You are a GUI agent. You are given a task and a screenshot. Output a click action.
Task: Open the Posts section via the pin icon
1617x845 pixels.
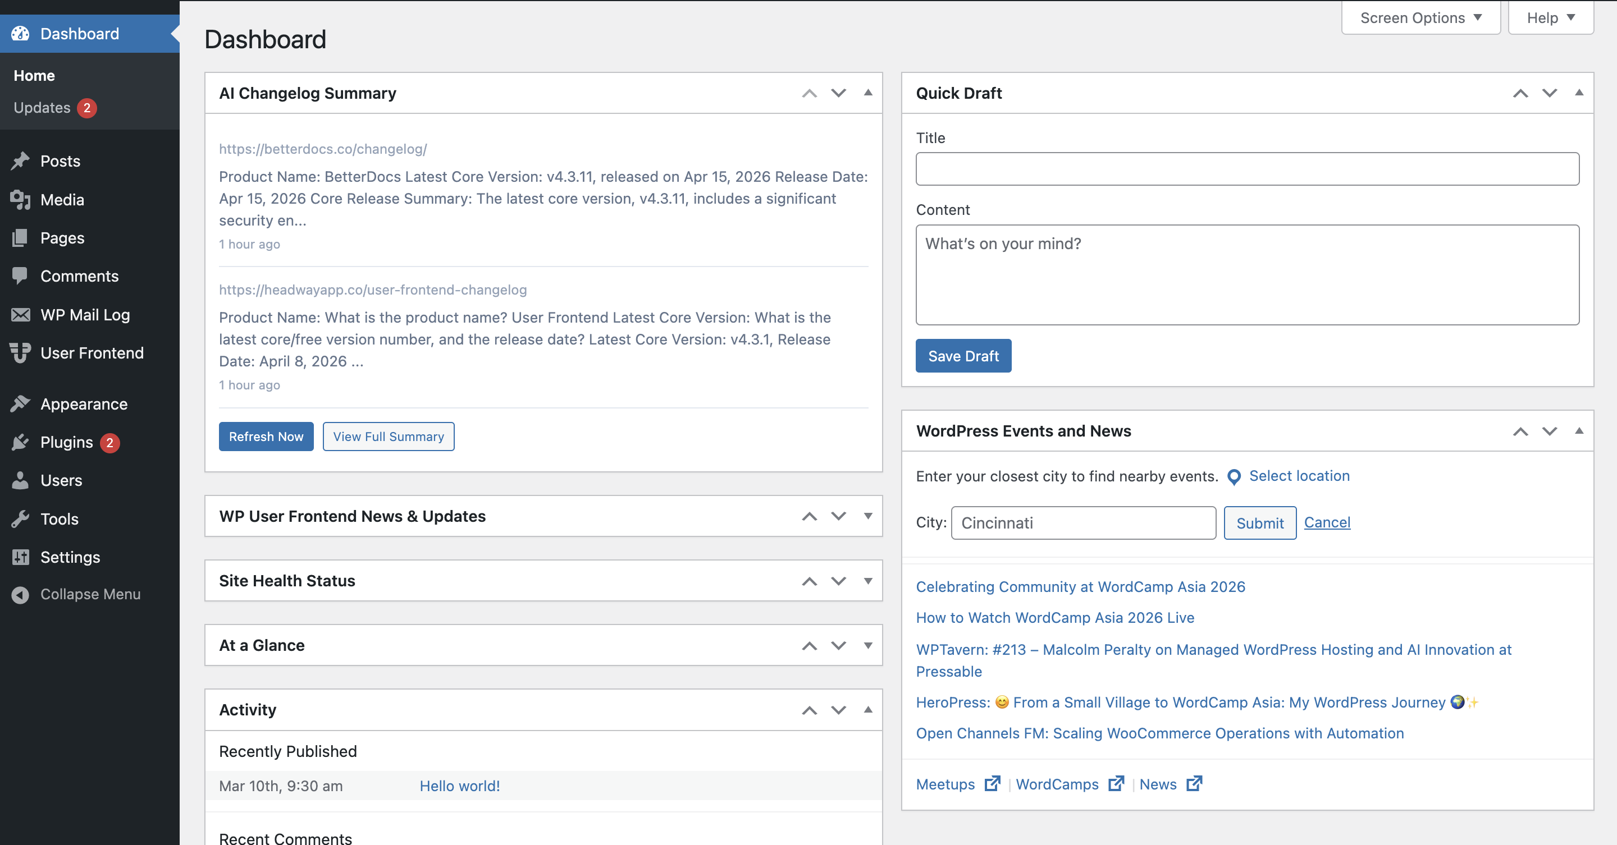tap(21, 160)
